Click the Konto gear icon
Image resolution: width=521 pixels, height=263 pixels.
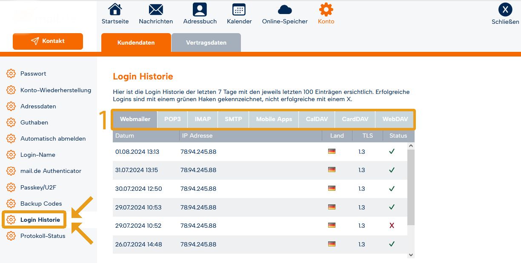click(326, 9)
